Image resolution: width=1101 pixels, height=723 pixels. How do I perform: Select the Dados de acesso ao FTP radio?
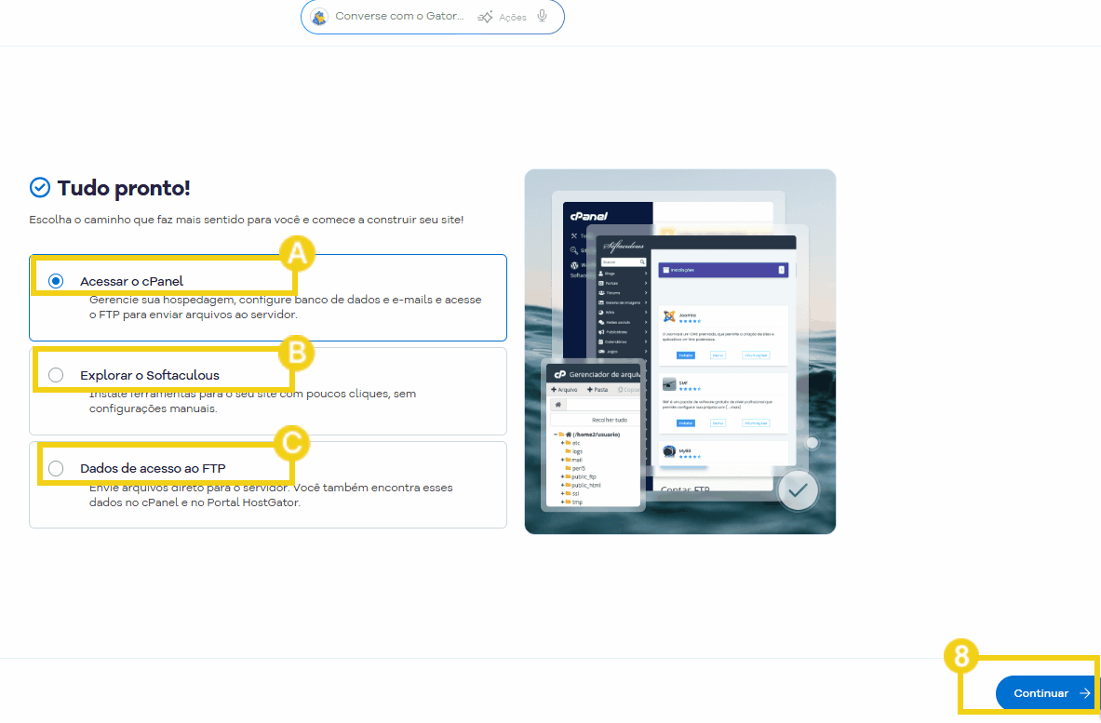click(x=56, y=468)
